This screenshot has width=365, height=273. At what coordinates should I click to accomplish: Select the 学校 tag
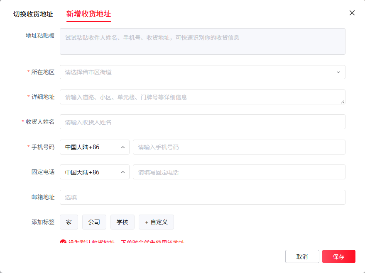(x=122, y=222)
